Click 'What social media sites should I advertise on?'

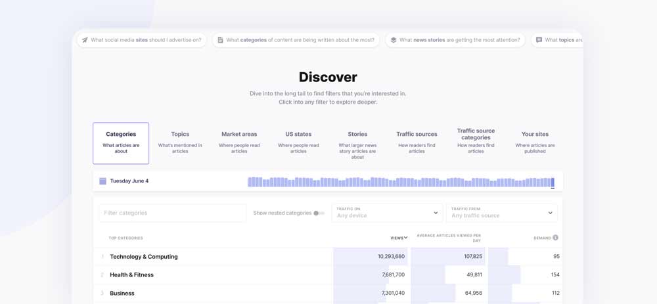point(142,40)
